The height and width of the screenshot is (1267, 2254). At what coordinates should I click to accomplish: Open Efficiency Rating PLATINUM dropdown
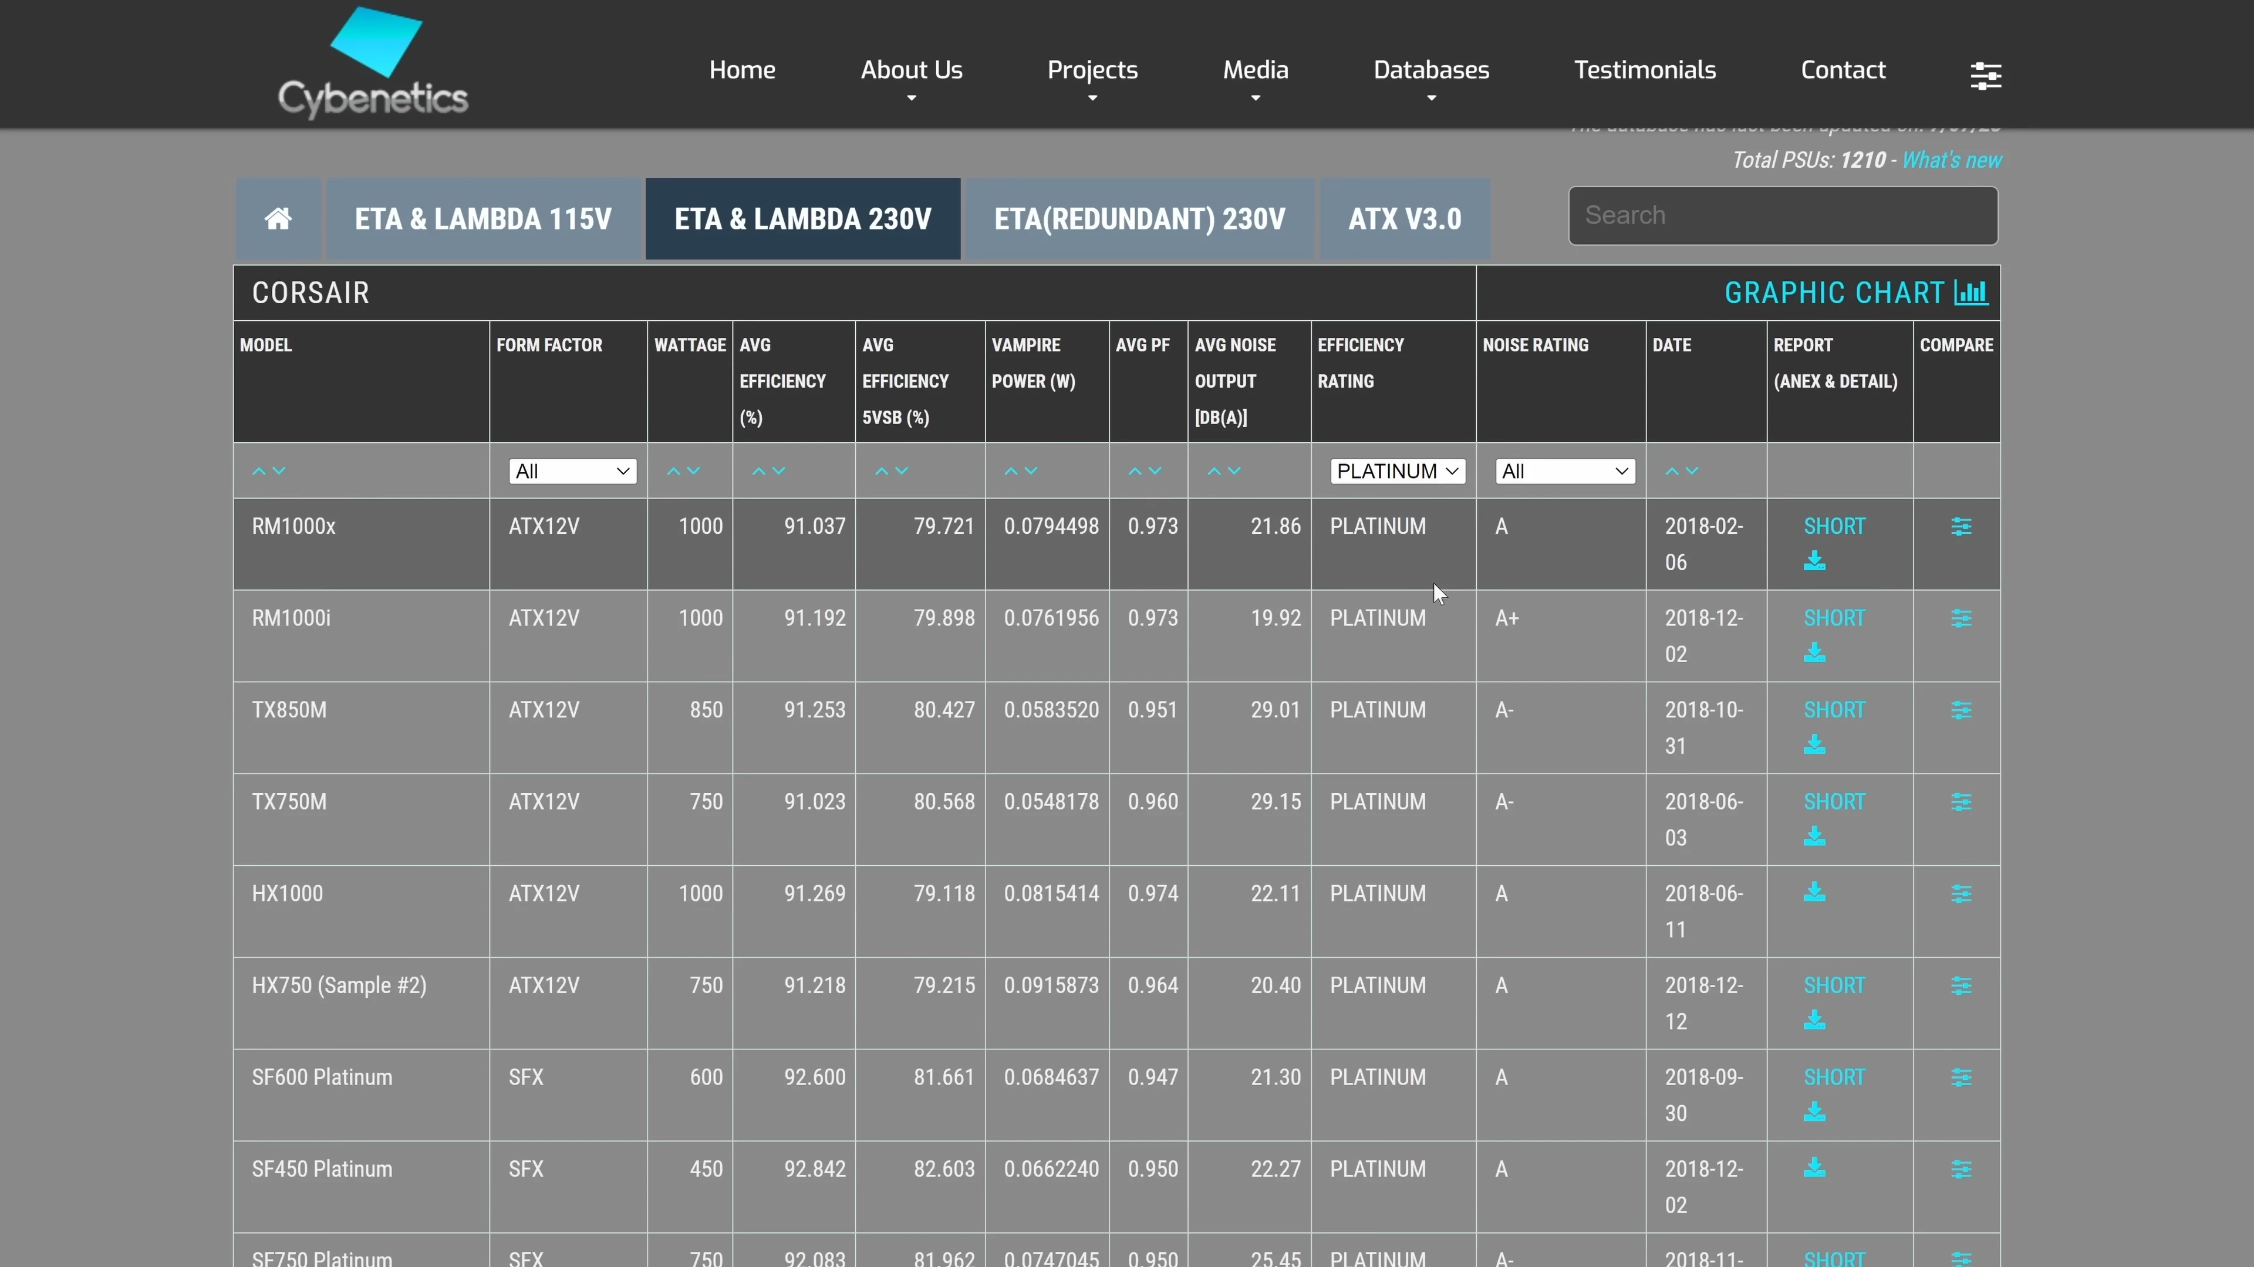tap(1398, 471)
